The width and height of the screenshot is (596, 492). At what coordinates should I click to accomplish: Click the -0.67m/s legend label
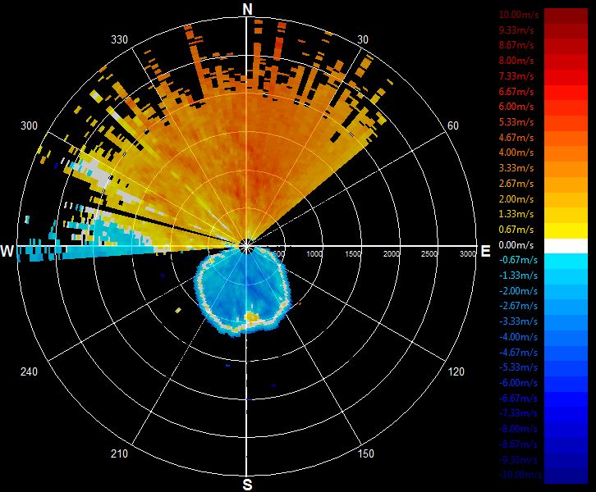(518, 260)
